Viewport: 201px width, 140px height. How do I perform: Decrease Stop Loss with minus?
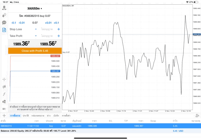tap(36, 29)
